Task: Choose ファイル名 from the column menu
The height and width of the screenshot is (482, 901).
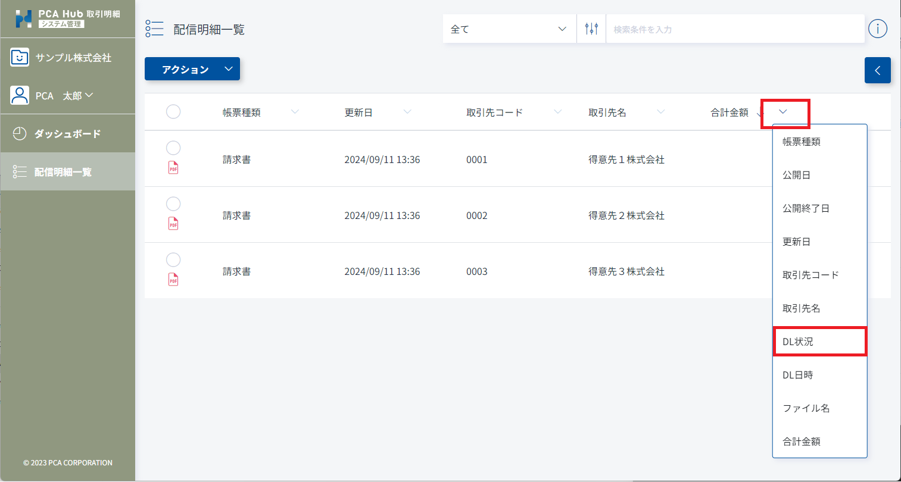Action: pyautogui.click(x=819, y=408)
